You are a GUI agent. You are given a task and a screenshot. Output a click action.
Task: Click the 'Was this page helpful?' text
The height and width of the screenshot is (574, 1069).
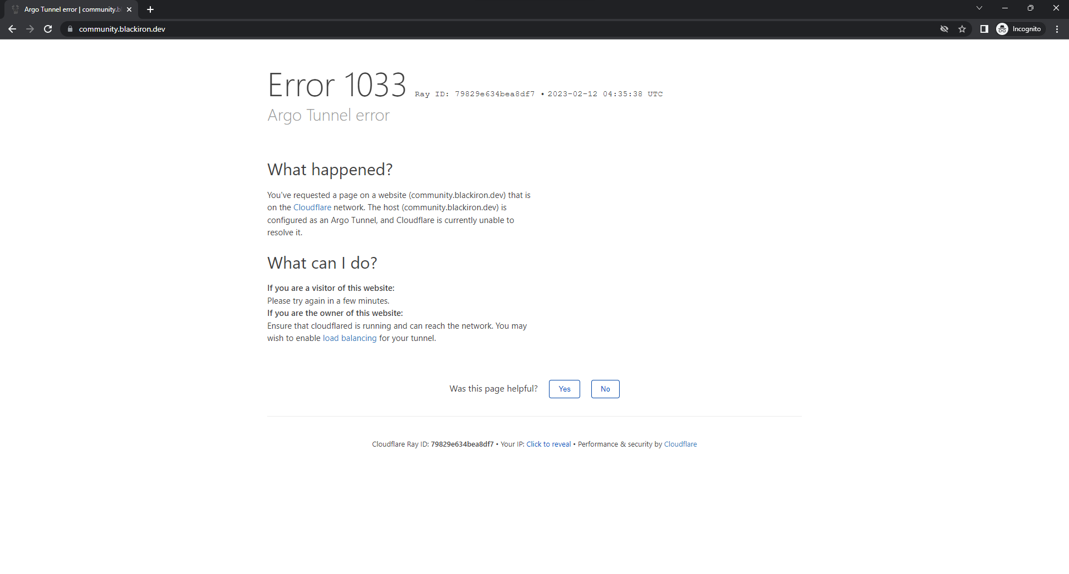(x=493, y=389)
